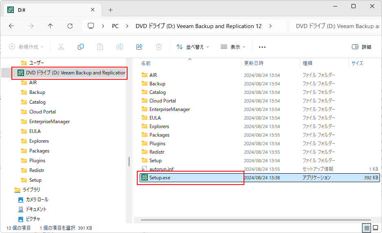Viewport: 382px width, 233px height.
Task: Click the ピクチャ library icon
Action: 21,219
